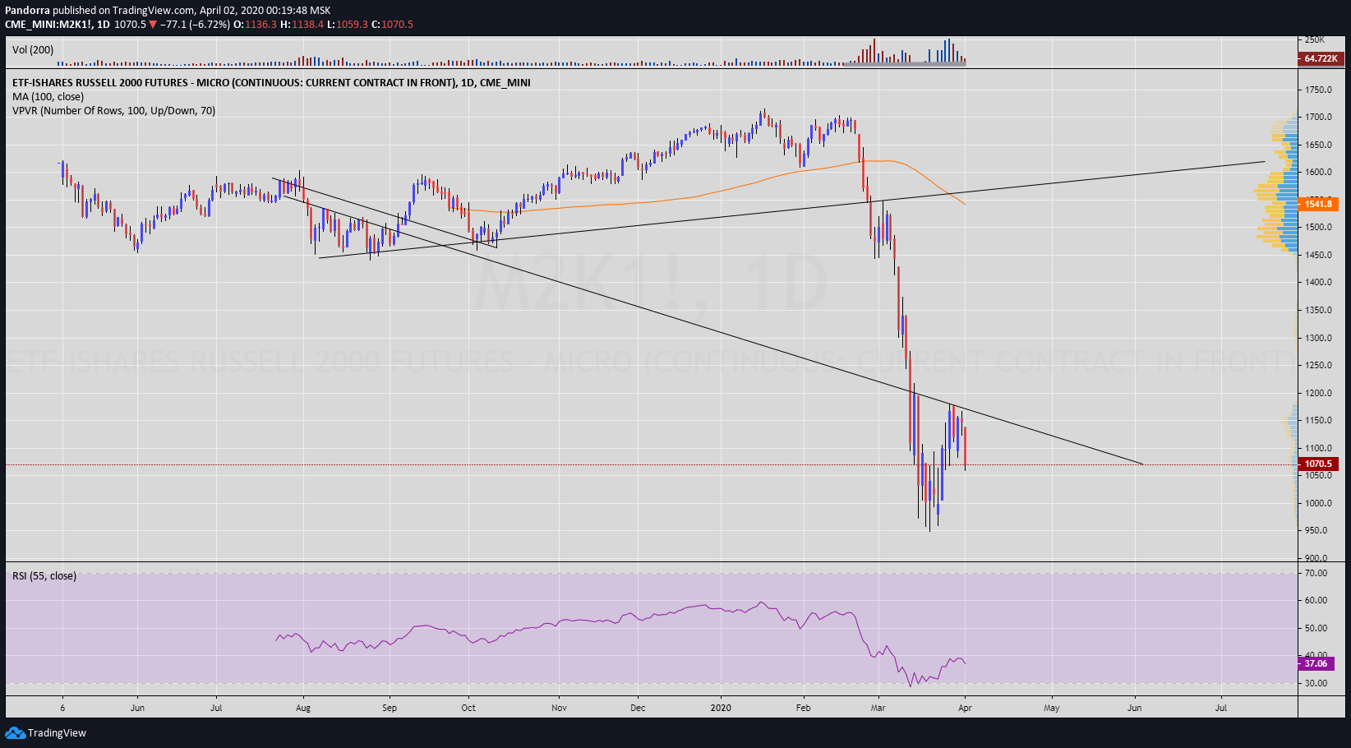The image size is (1351, 748).
Task: Click the Apr date axis label
Action: click(x=965, y=708)
